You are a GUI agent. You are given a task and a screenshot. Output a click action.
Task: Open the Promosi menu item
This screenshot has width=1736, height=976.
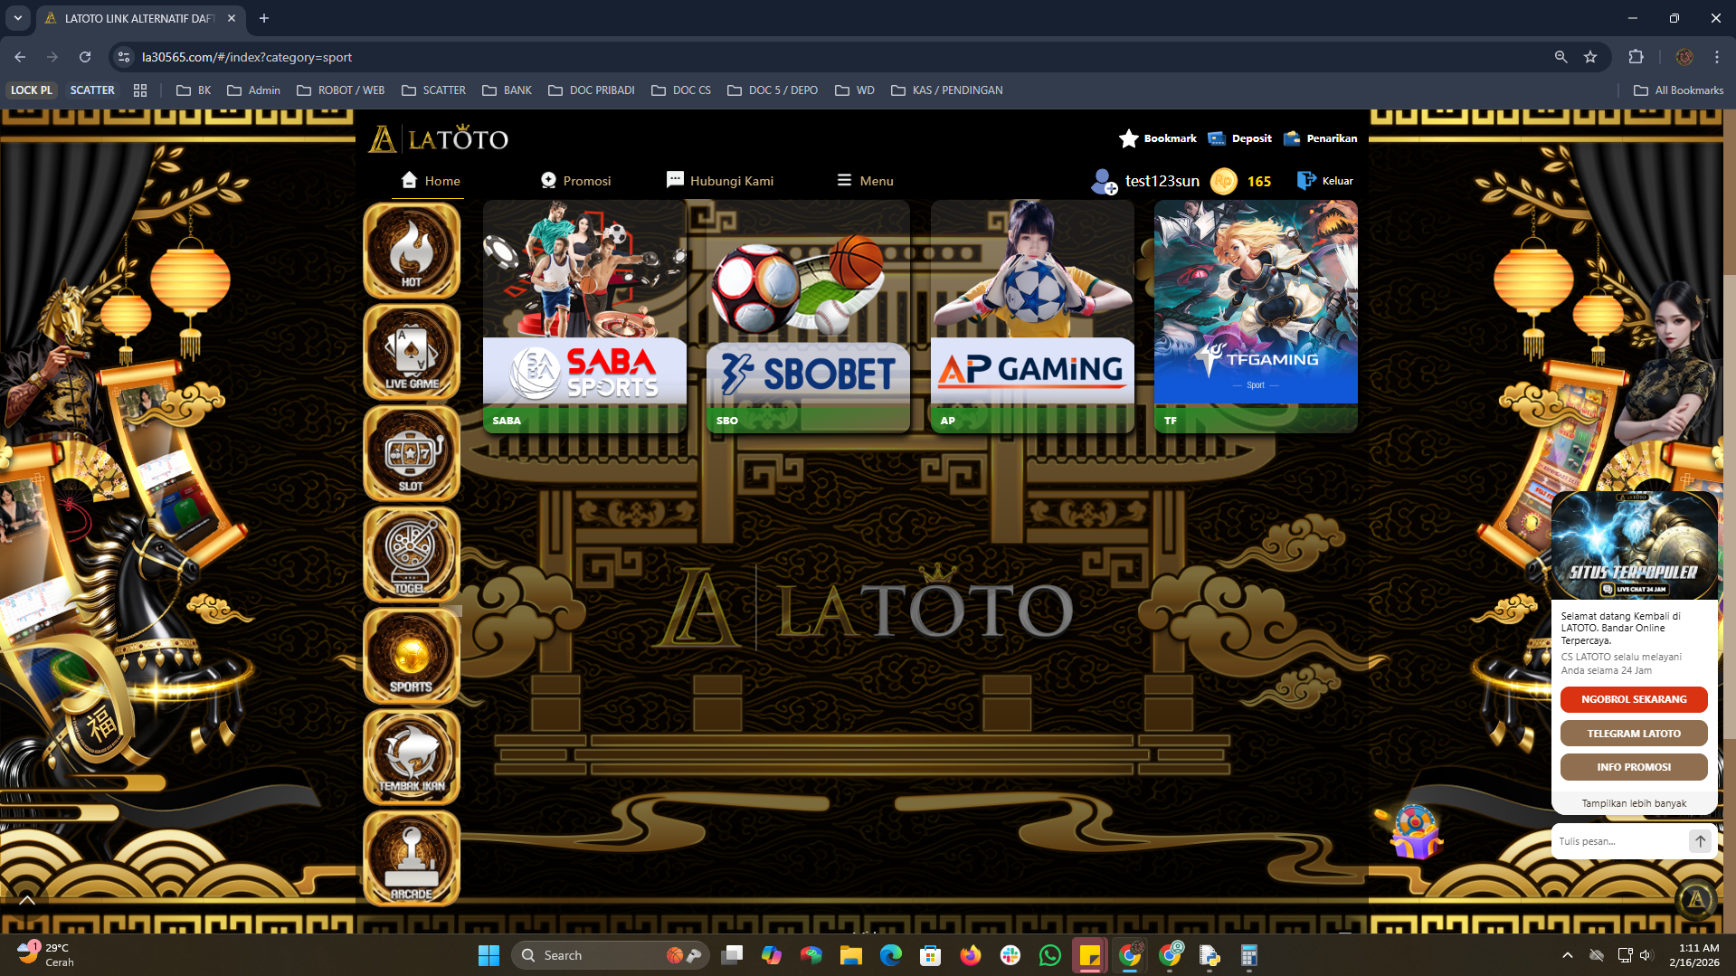[x=575, y=180]
